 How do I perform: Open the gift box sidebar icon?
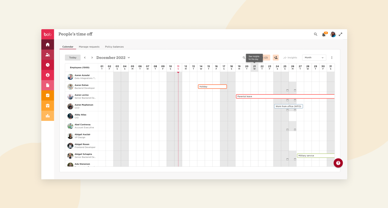pos(48,106)
